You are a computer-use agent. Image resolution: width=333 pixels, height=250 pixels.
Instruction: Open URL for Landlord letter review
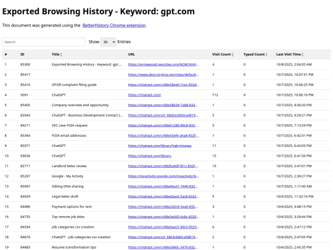163,166
